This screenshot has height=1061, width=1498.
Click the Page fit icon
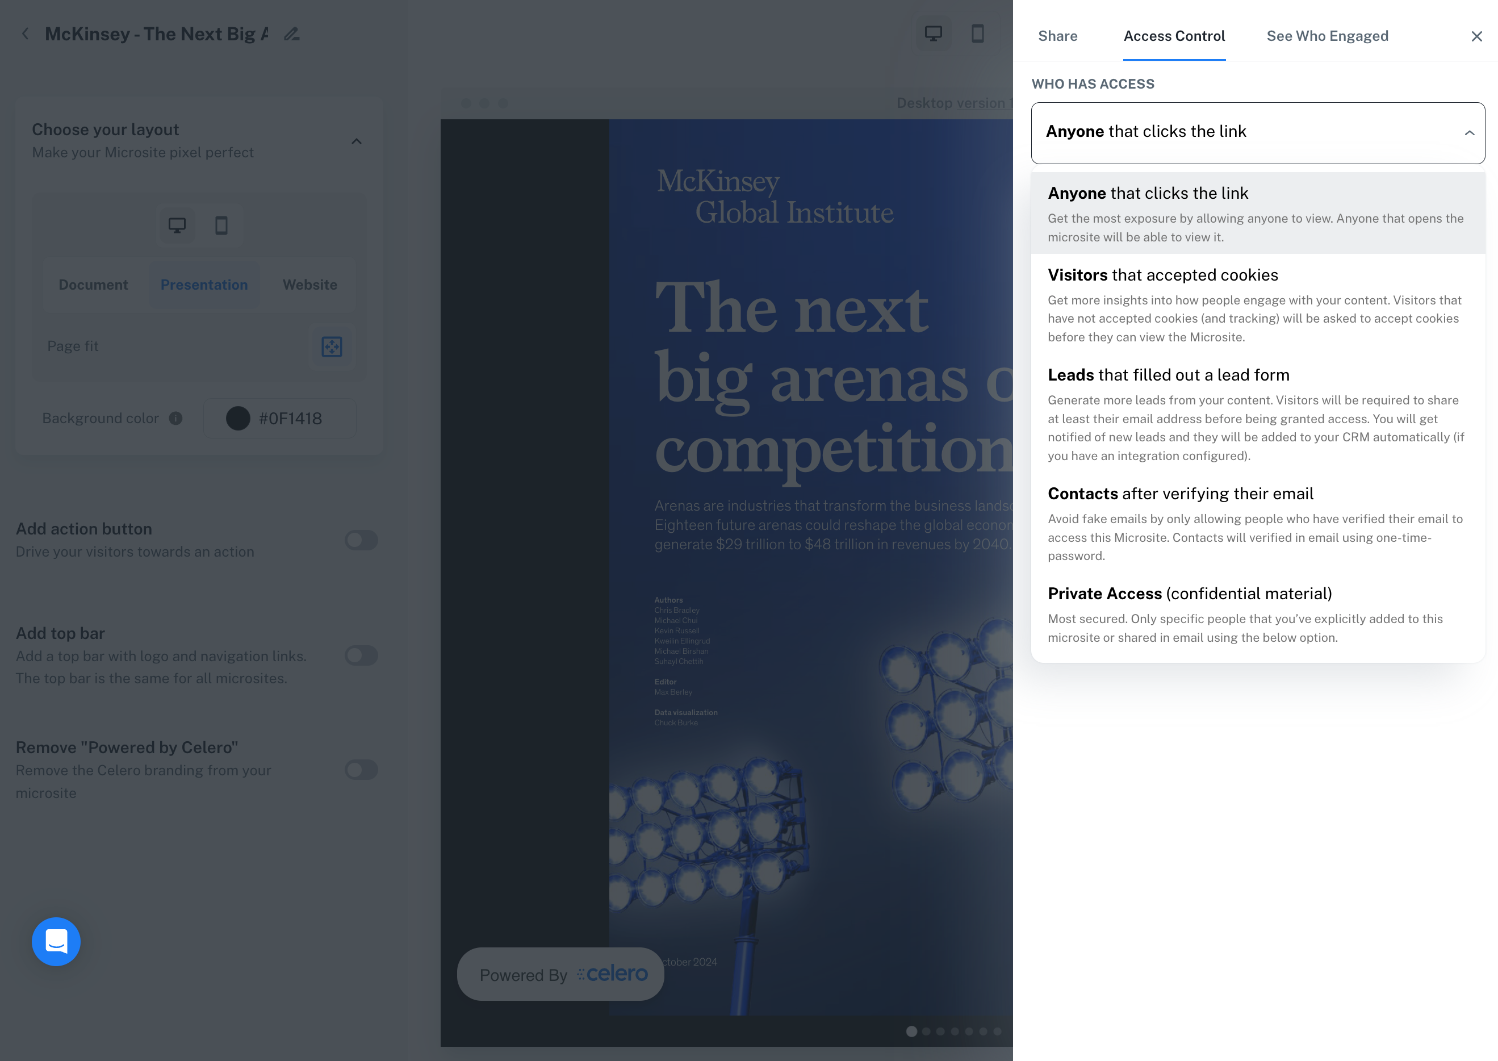click(x=332, y=346)
